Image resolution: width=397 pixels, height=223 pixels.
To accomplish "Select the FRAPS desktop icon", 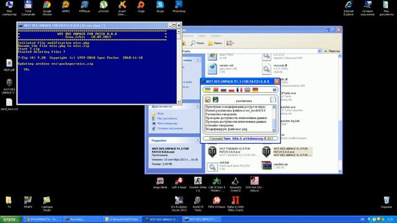I will tap(28, 203).
